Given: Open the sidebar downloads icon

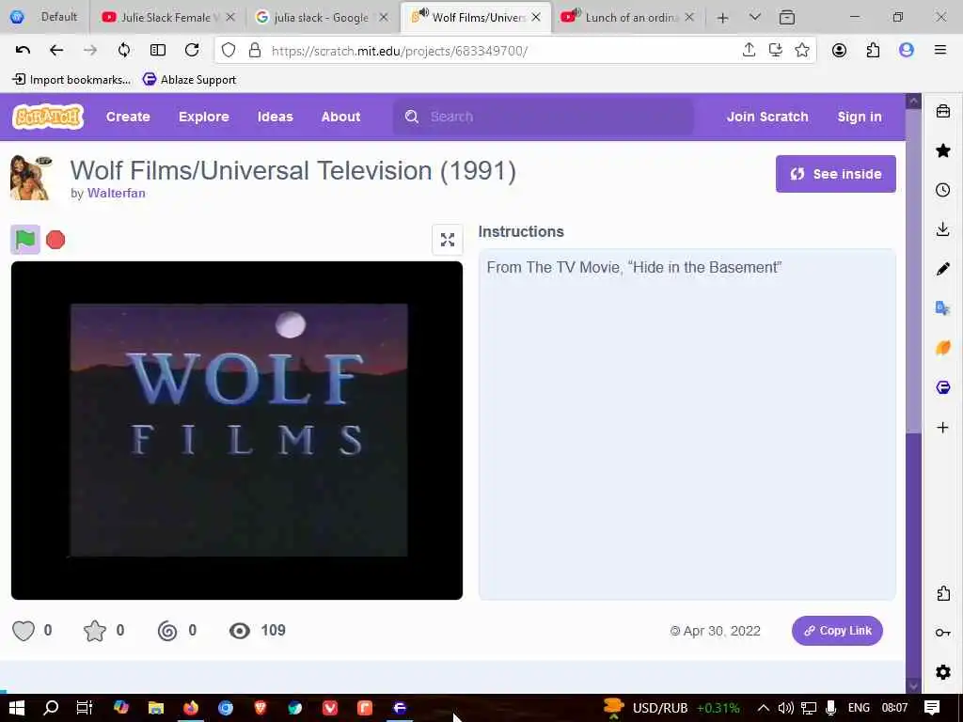Looking at the screenshot, I should [942, 229].
